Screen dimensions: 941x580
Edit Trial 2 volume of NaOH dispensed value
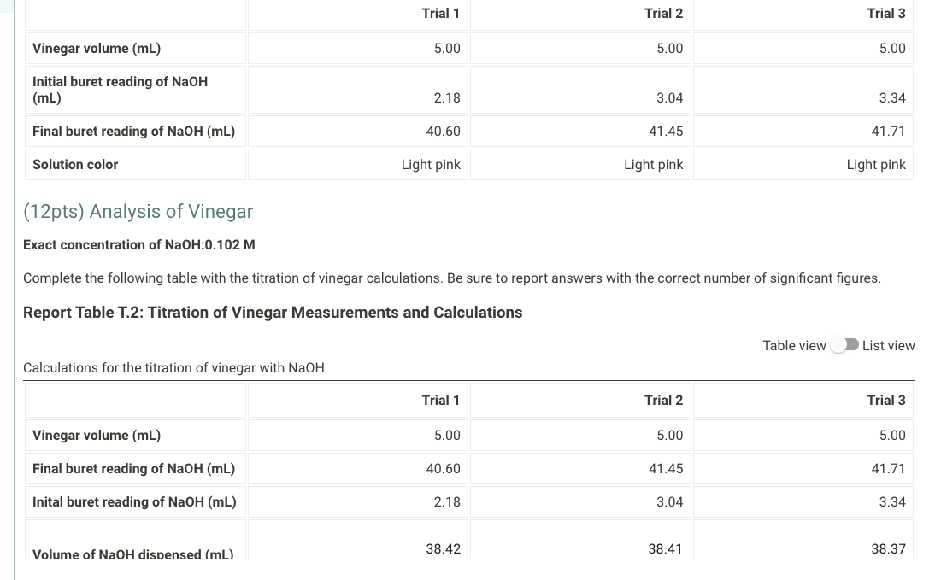pyautogui.click(x=579, y=548)
